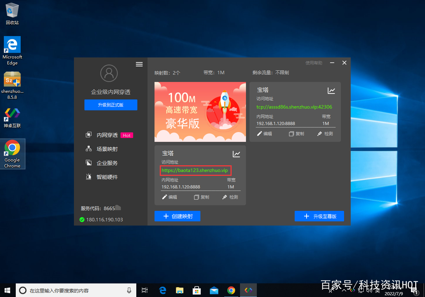Click the 企业级内网穿透 title text

(x=111, y=92)
